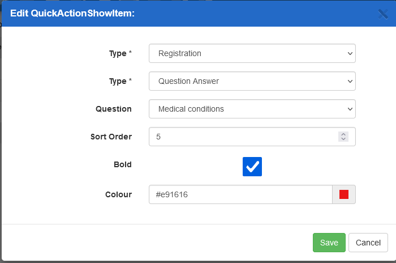This screenshot has width=396, height=263.
Task: Click the Colour hex code field
Action: (240, 194)
